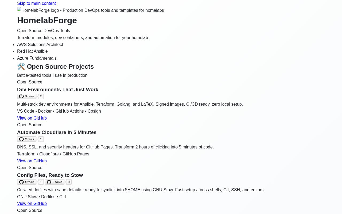Open View on GitHub for Config Files
Viewport: 342px width, 214px height.
pos(32,203)
